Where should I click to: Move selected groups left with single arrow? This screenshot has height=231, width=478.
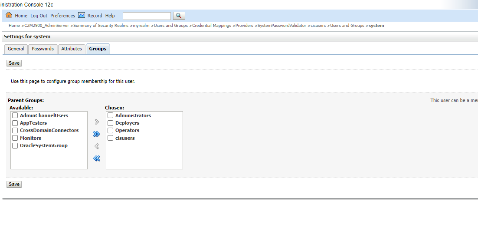pyautogui.click(x=97, y=146)
